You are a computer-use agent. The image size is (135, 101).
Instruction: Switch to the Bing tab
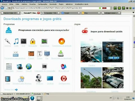pos(91,13)
